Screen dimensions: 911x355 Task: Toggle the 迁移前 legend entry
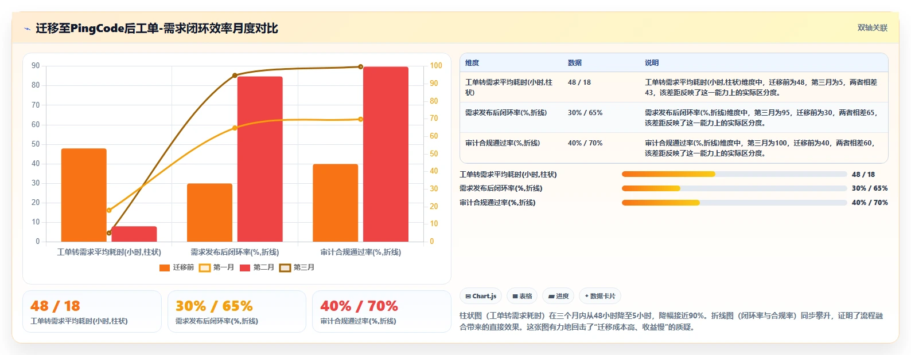click(177, 267)
